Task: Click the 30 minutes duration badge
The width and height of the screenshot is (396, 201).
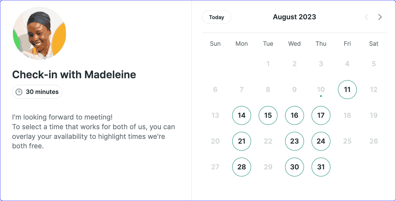Action: 37,92
